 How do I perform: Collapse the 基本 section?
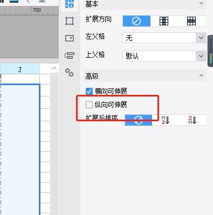tap(201, 4)
